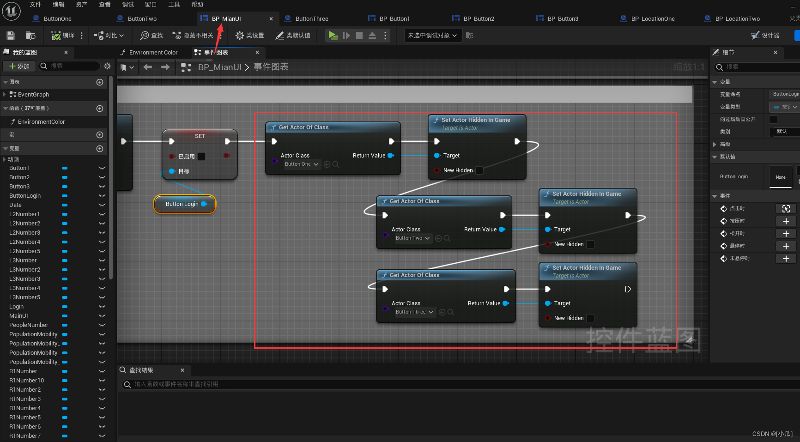Open Class Settings
This screenshot has width=800, height=442.
click(249, 36)
